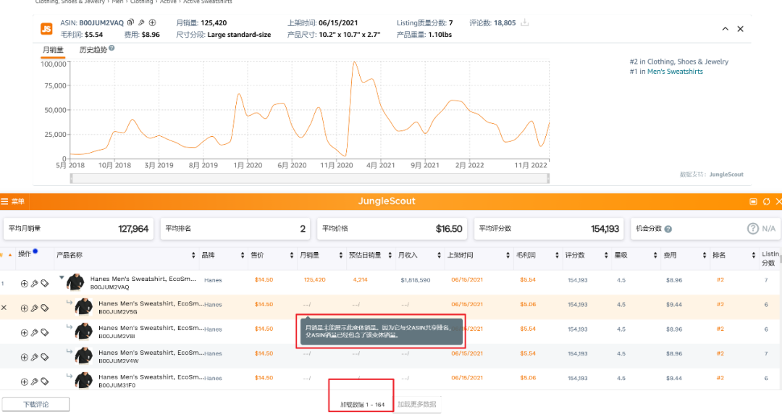Open the #1 in Men's Sweatshirts link
782x417 pixels.
(x=666, y=72)
